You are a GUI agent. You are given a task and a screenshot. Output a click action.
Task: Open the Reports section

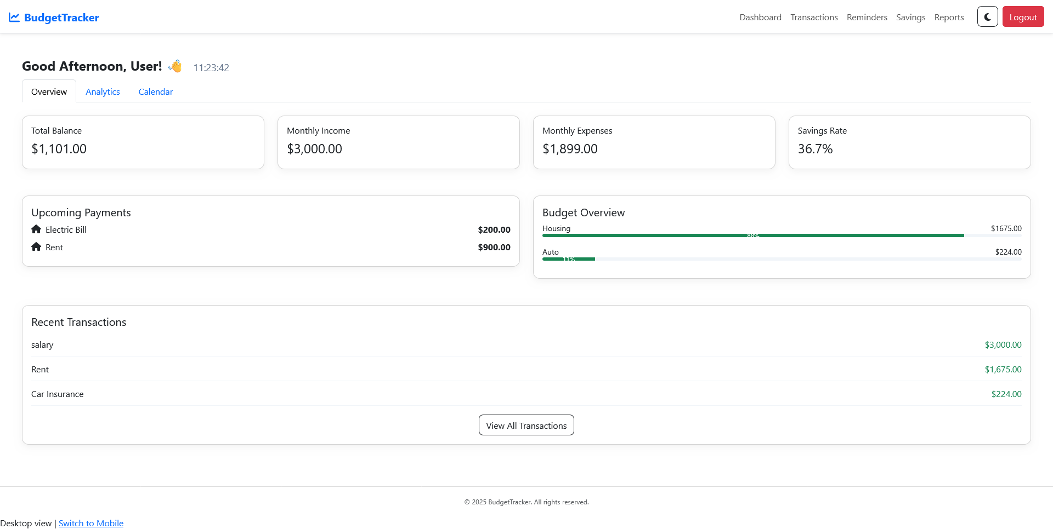[x=949, y=18]
